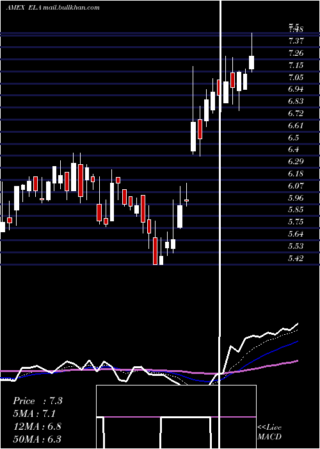The width and height of the screenshot is (320, 449).
Task: Click the 6.5 price axis label
Action: (294, 138)
